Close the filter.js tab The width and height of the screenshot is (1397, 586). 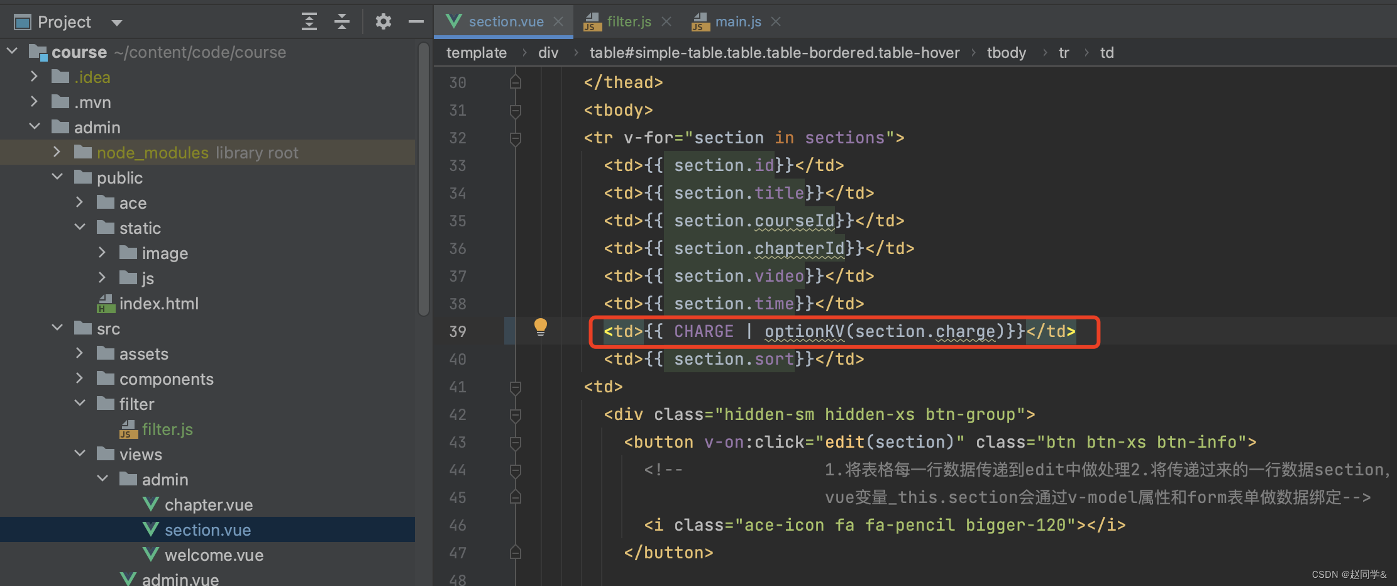point(666,22)
